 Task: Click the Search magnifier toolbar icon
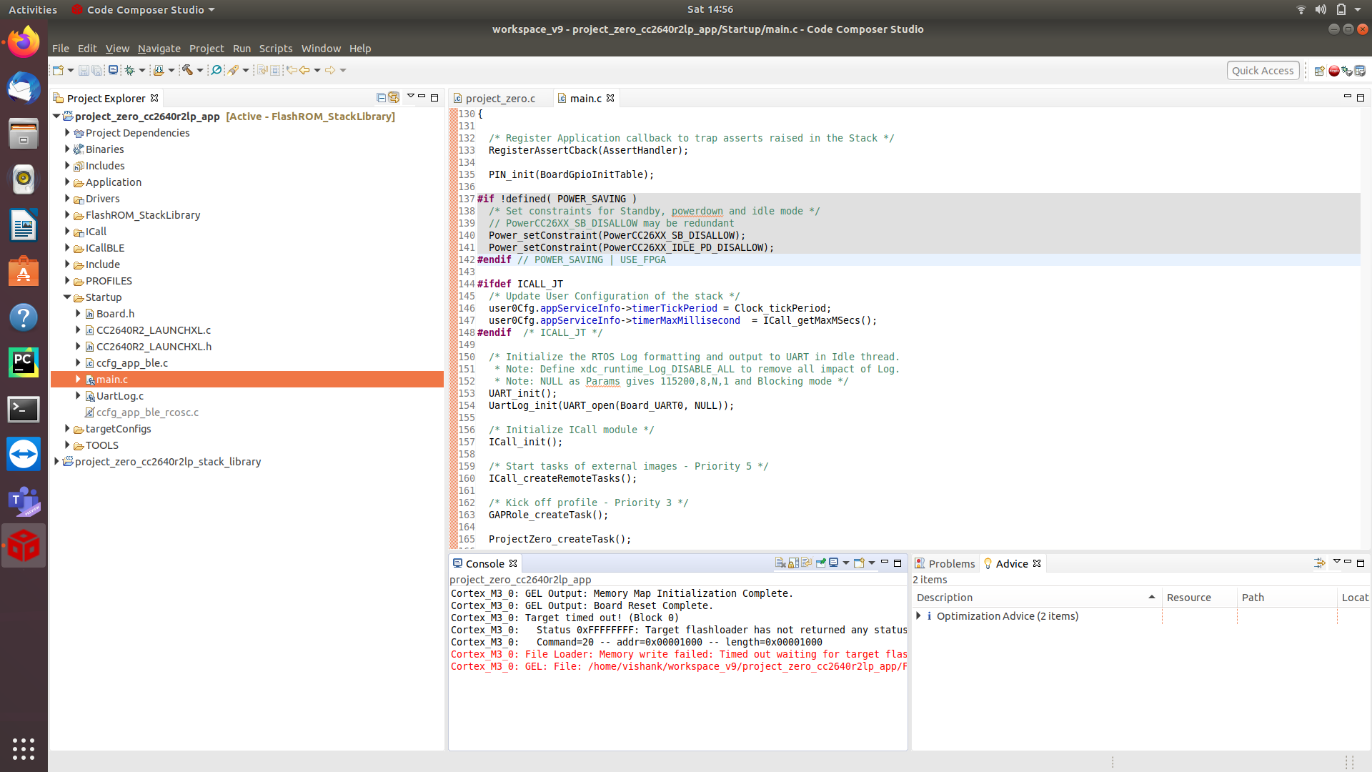pyautogui.click(x=216, y=70)
